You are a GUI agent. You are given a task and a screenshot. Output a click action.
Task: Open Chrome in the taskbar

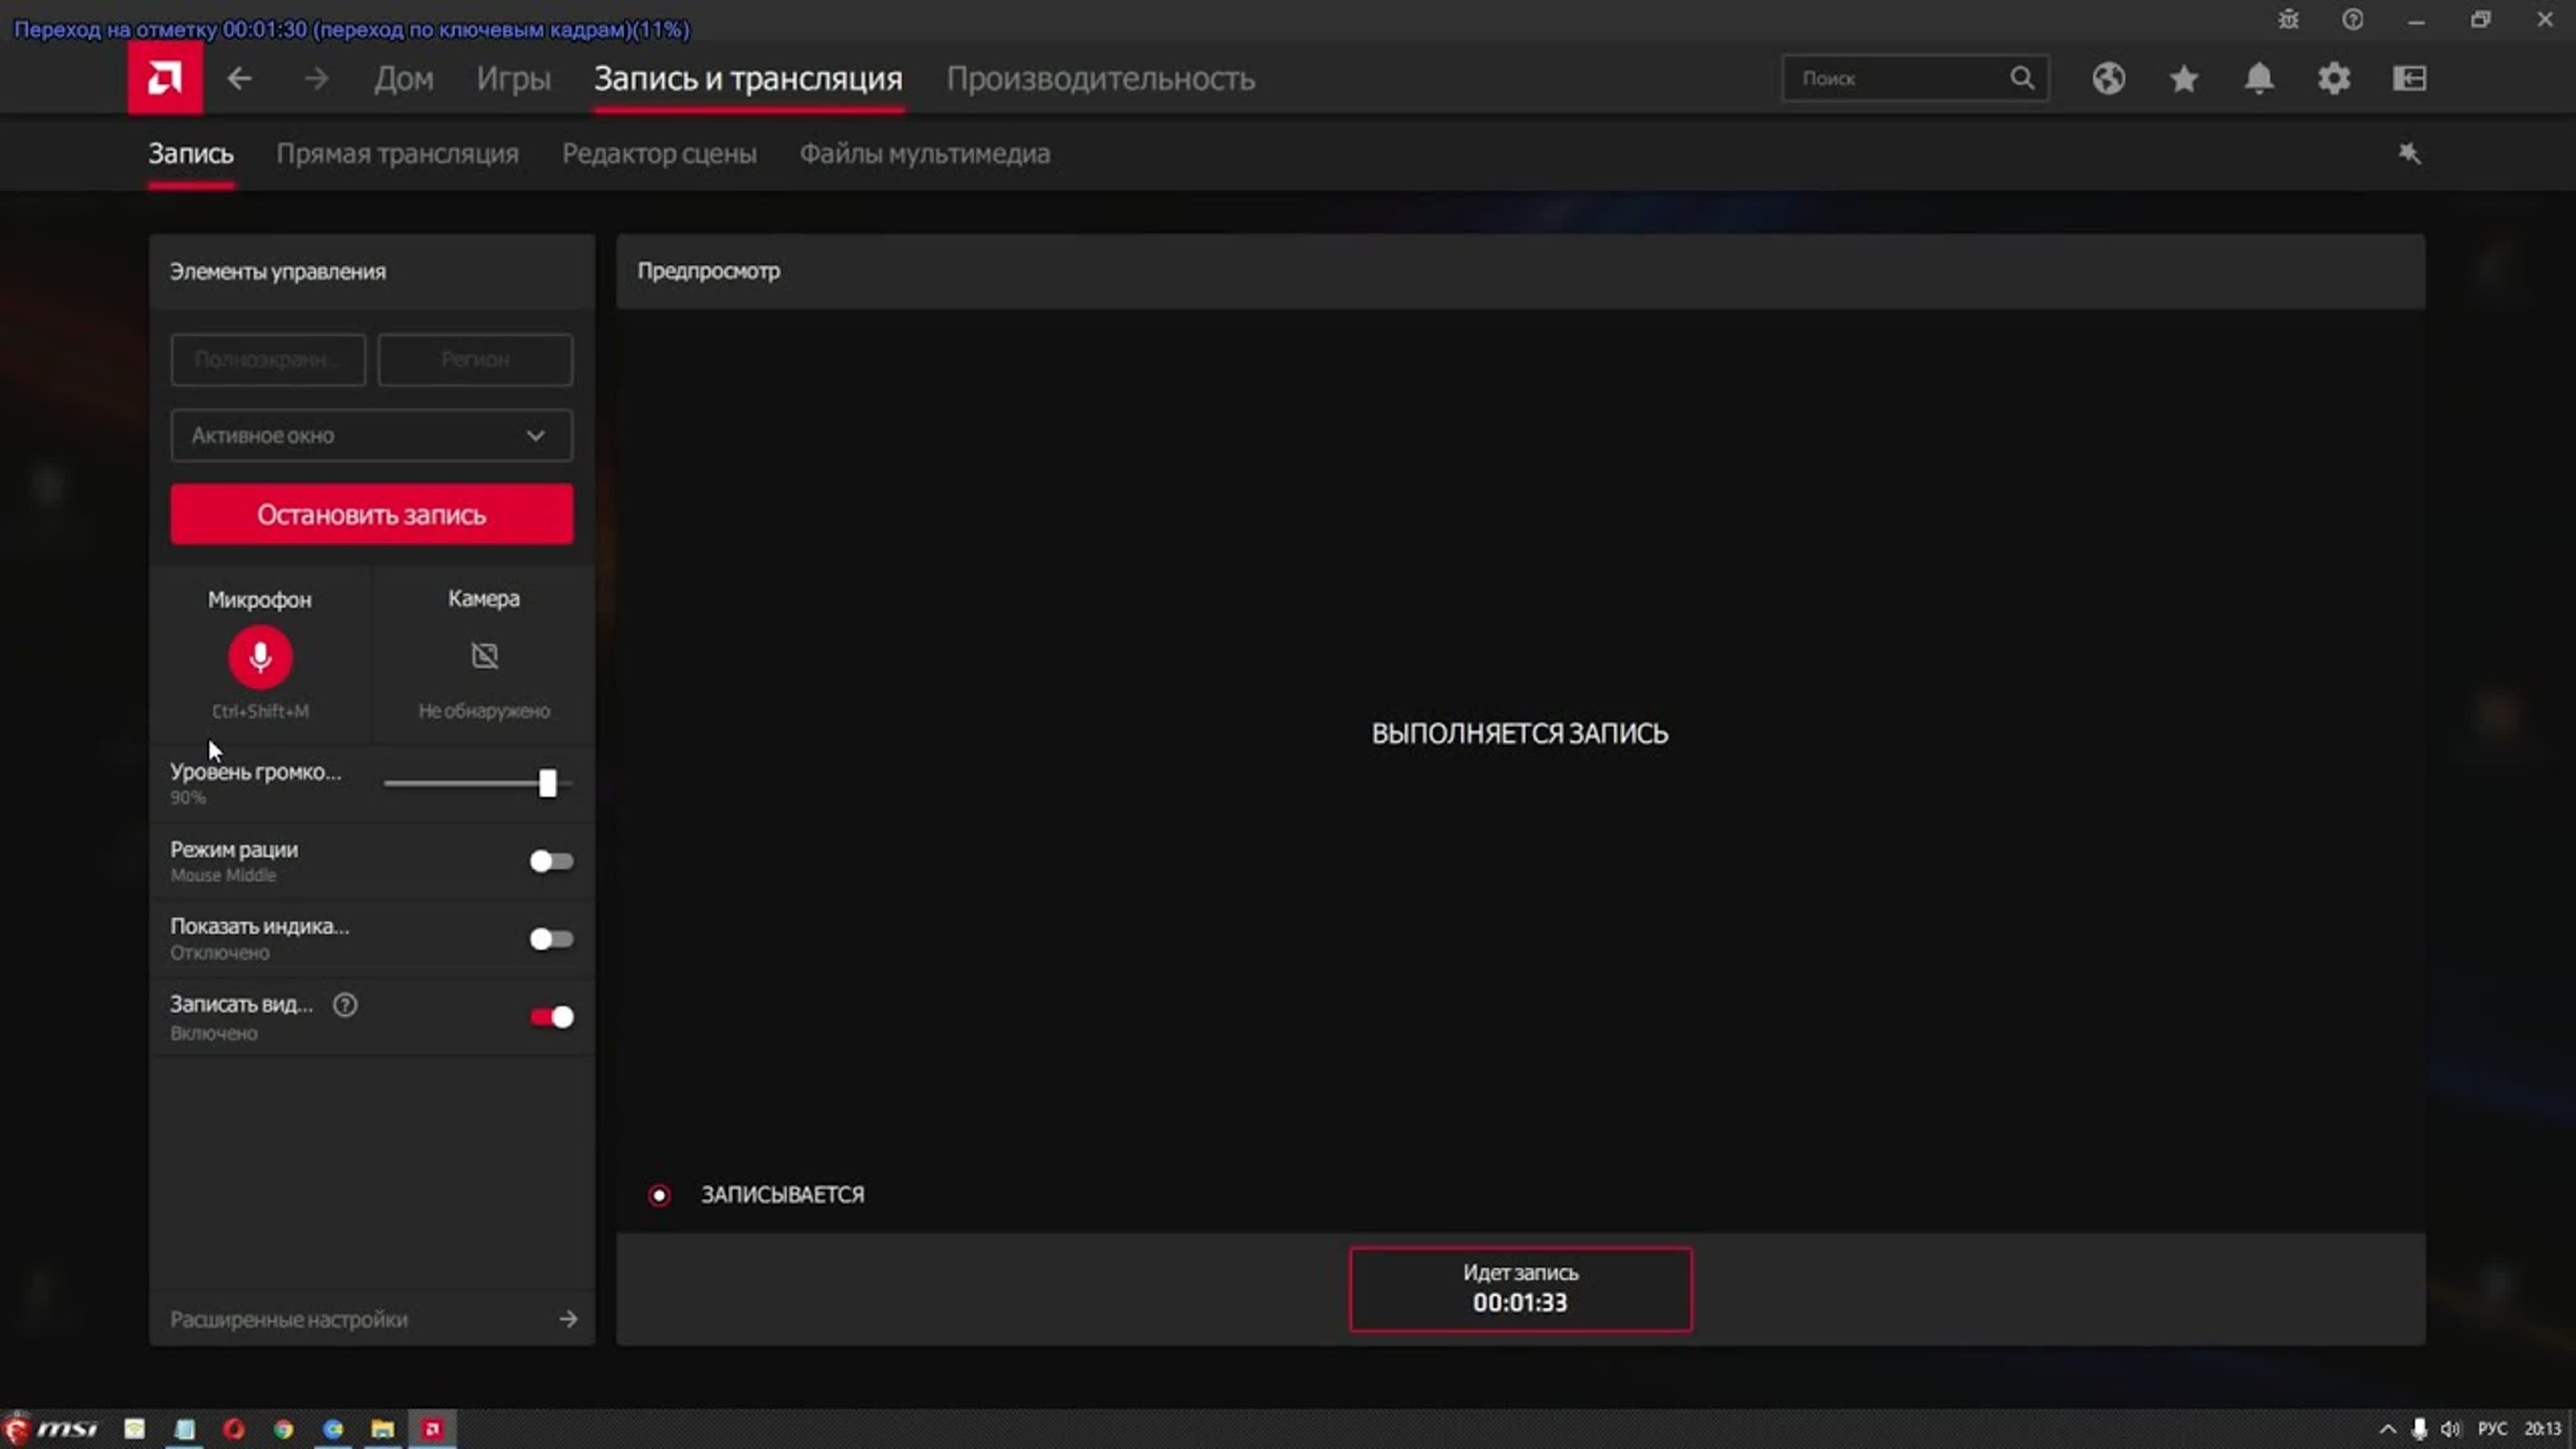(284, 1429)
